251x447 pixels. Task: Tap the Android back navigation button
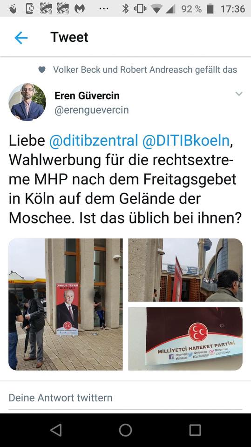pyautogui.click(x=56, y=430)
